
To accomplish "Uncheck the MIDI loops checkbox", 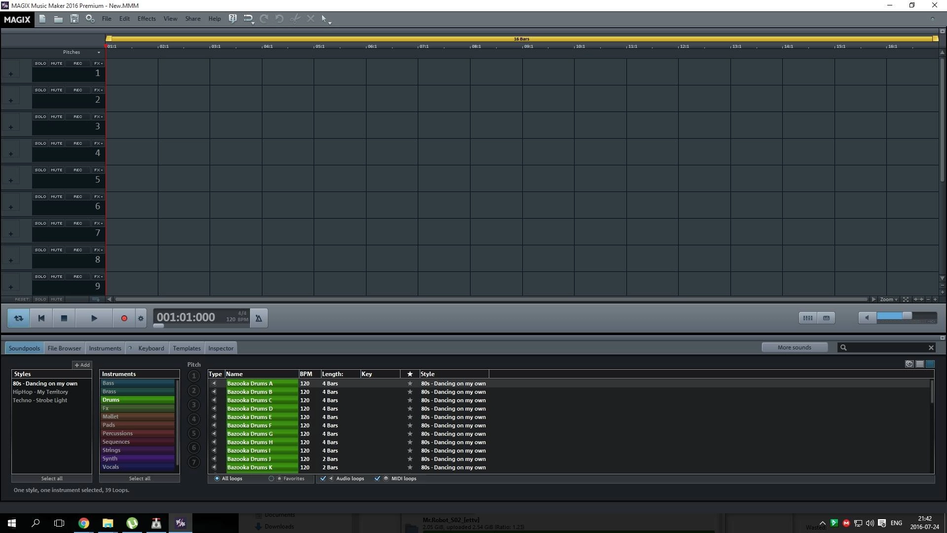I will 377,479.
